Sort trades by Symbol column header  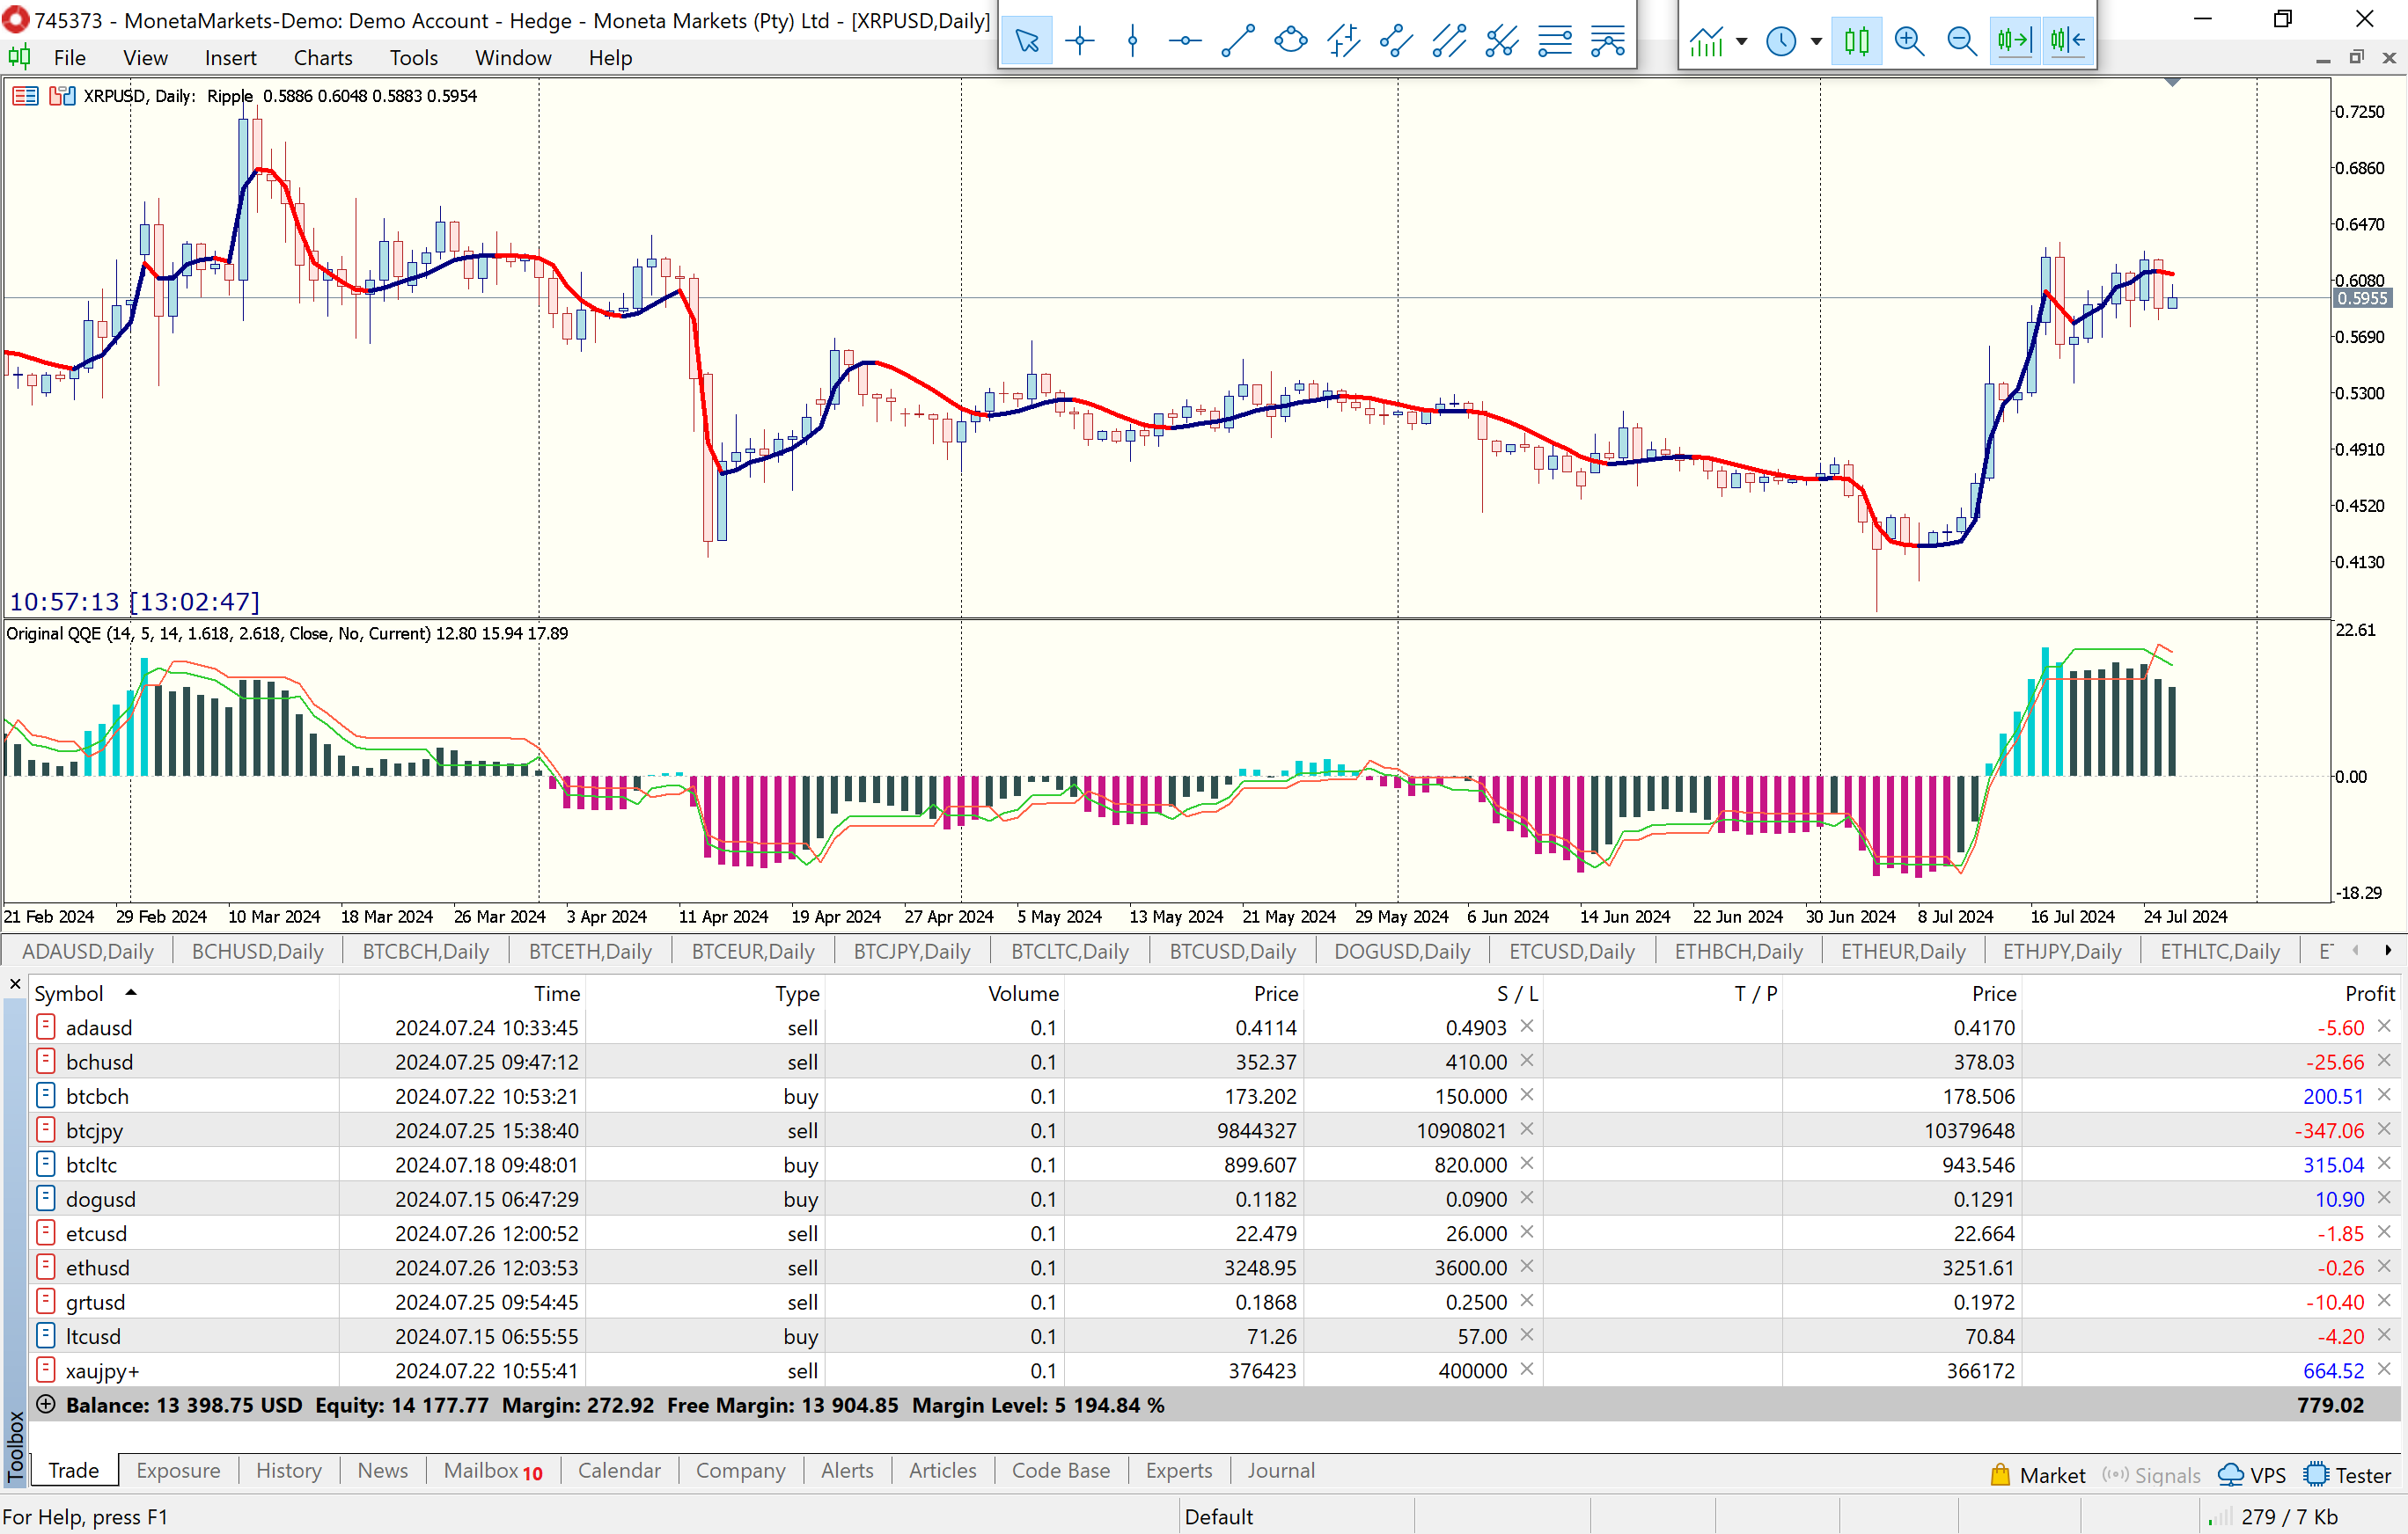(69, 993)
